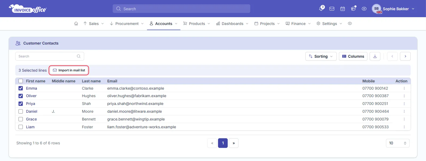Click the first page « button

click(212, 143)
